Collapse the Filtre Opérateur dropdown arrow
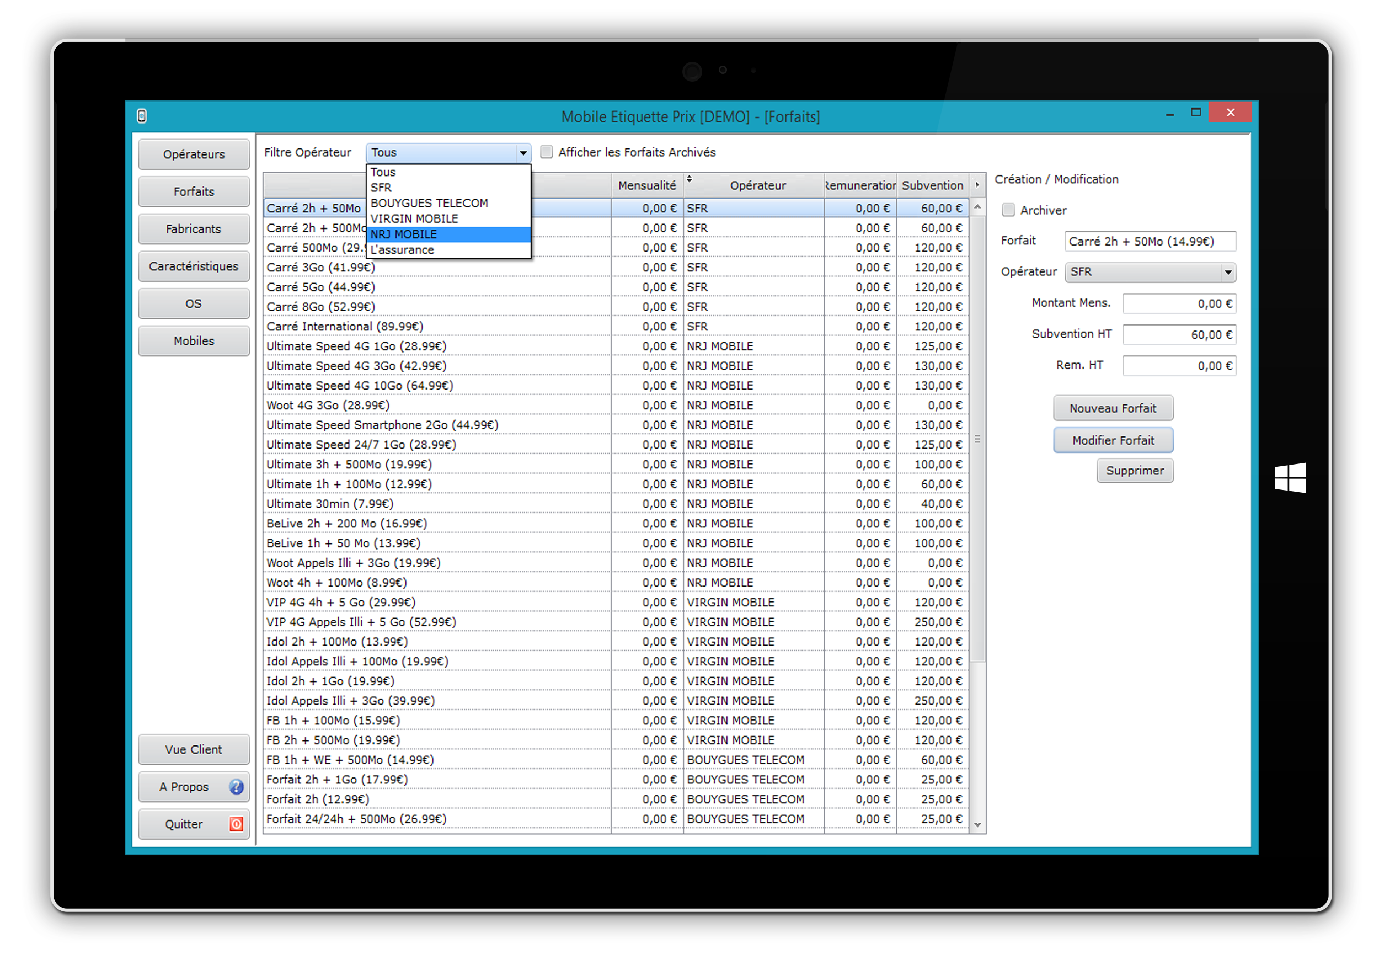Screen dimensions: 1379x965 [x=523, y=153]
